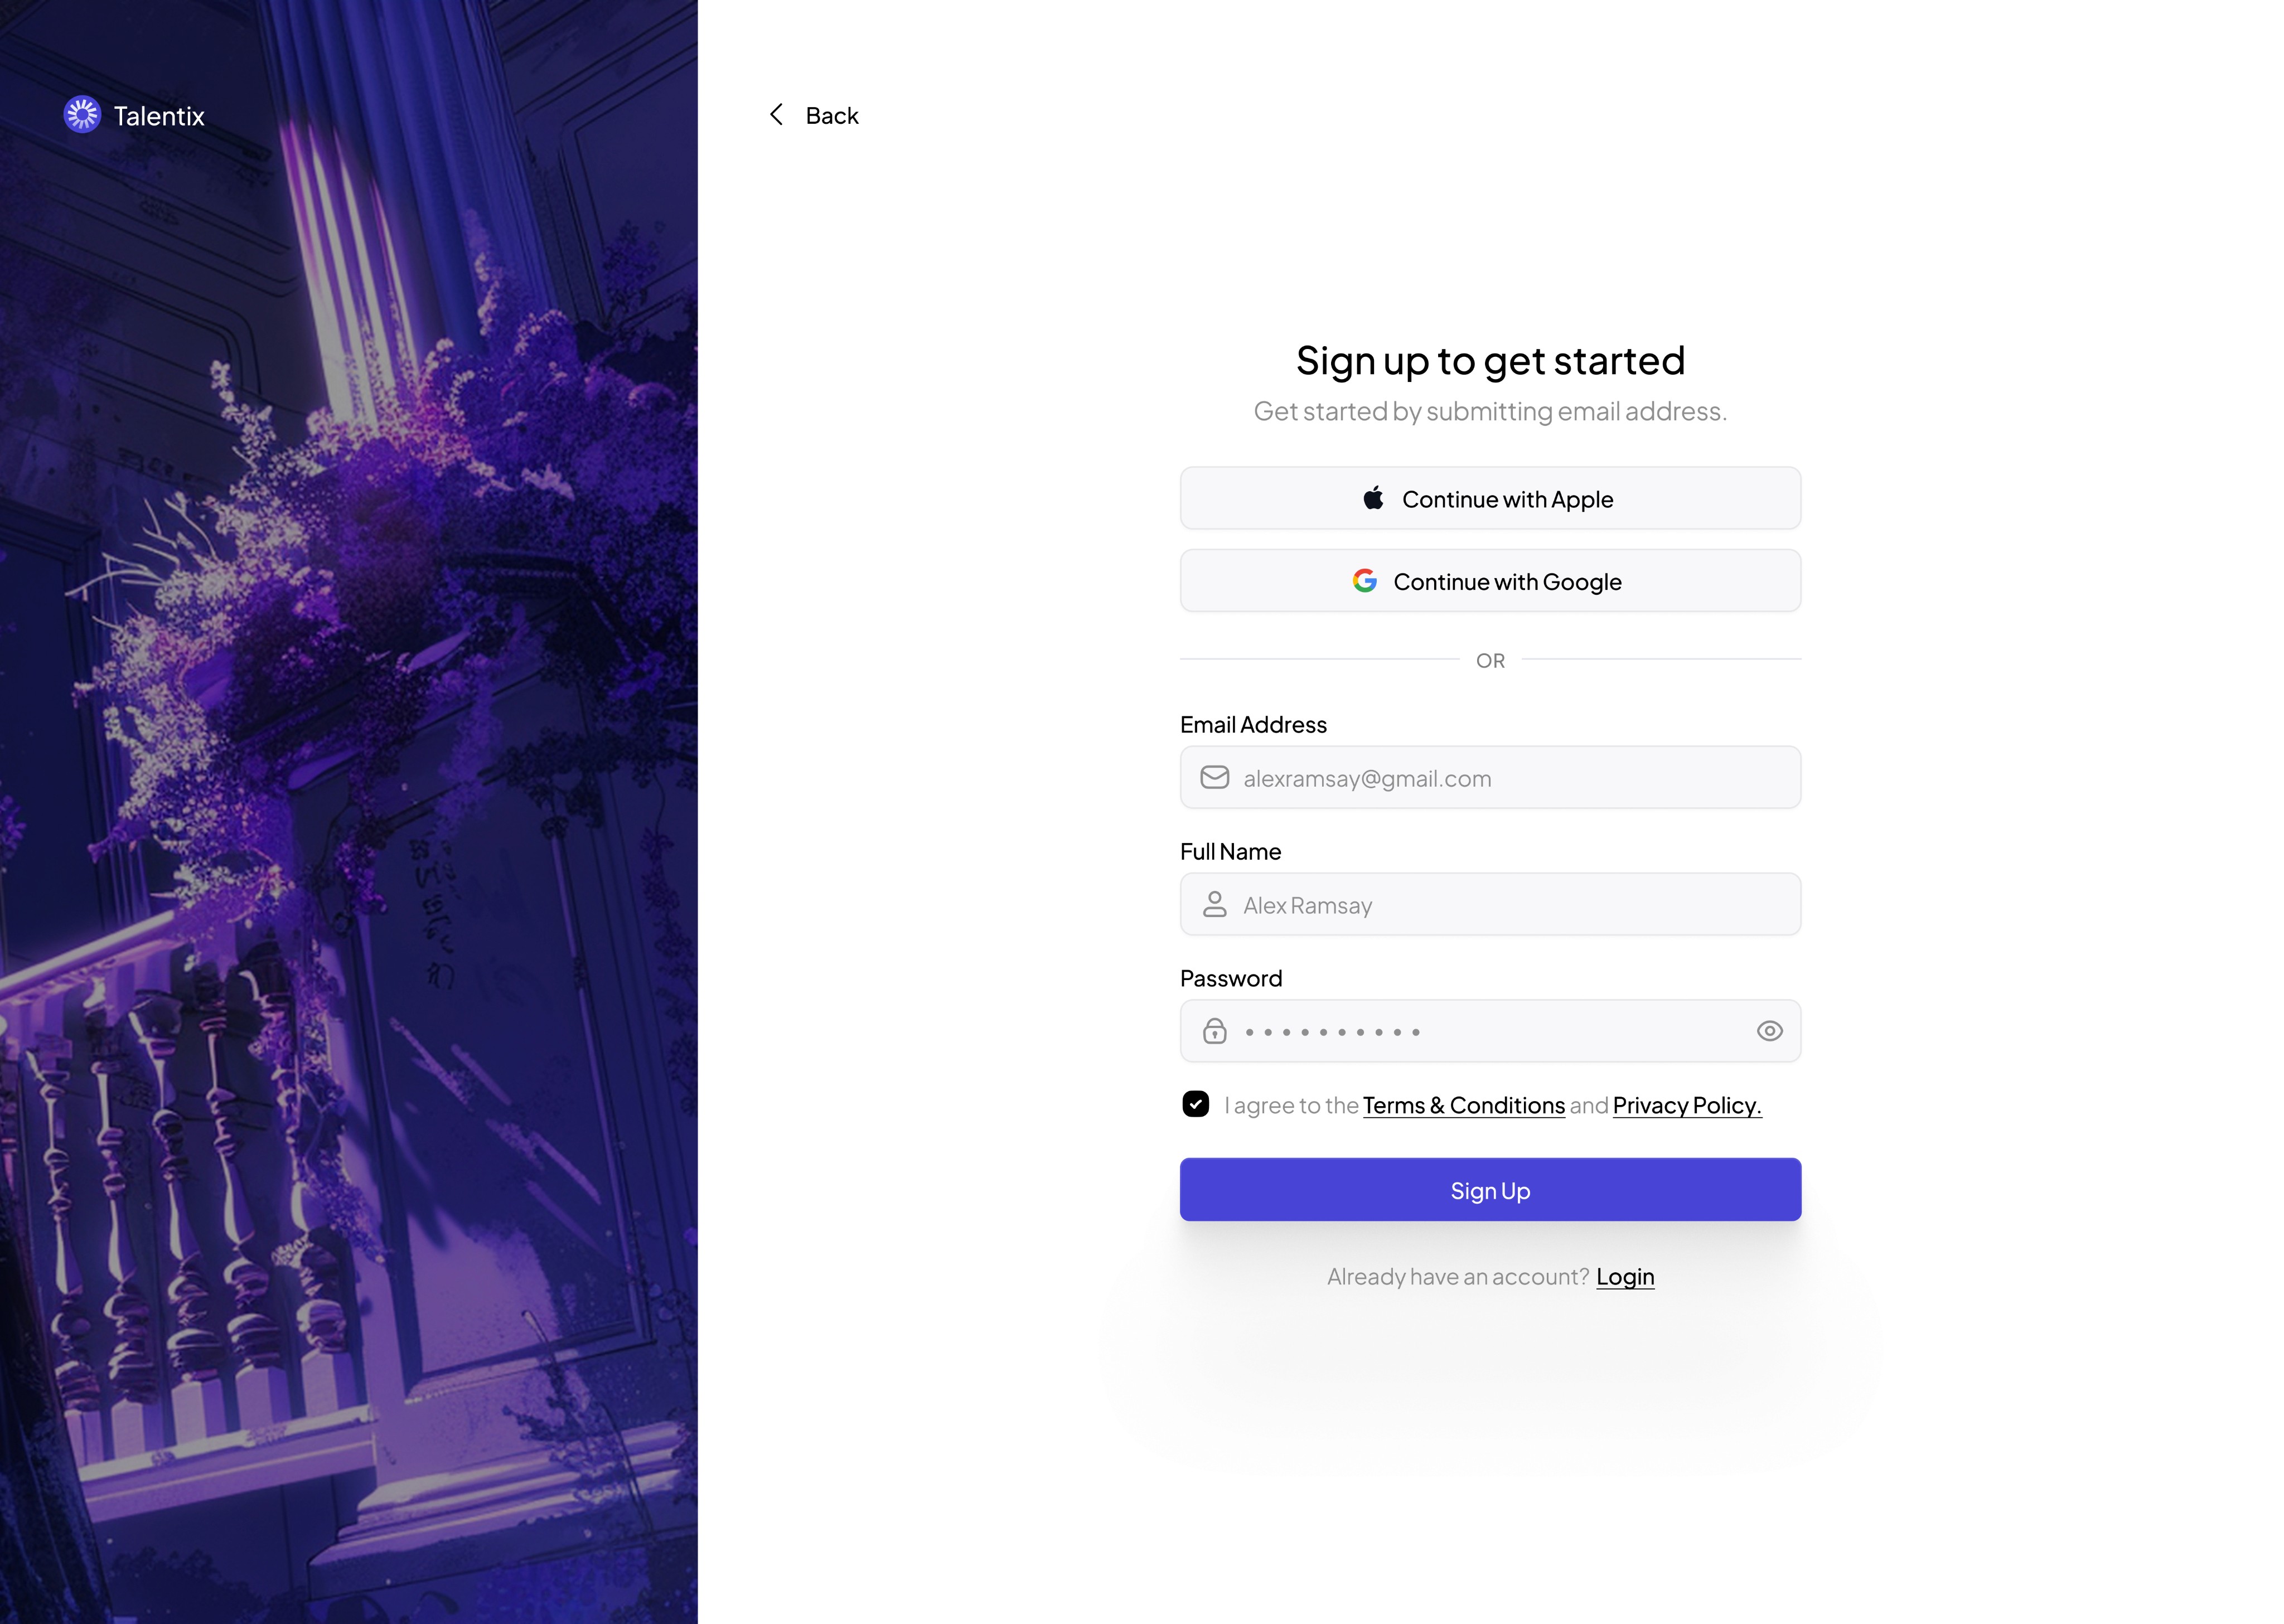Continue with Google sign up
2284x1624 pixels.
click(1490, 581)
